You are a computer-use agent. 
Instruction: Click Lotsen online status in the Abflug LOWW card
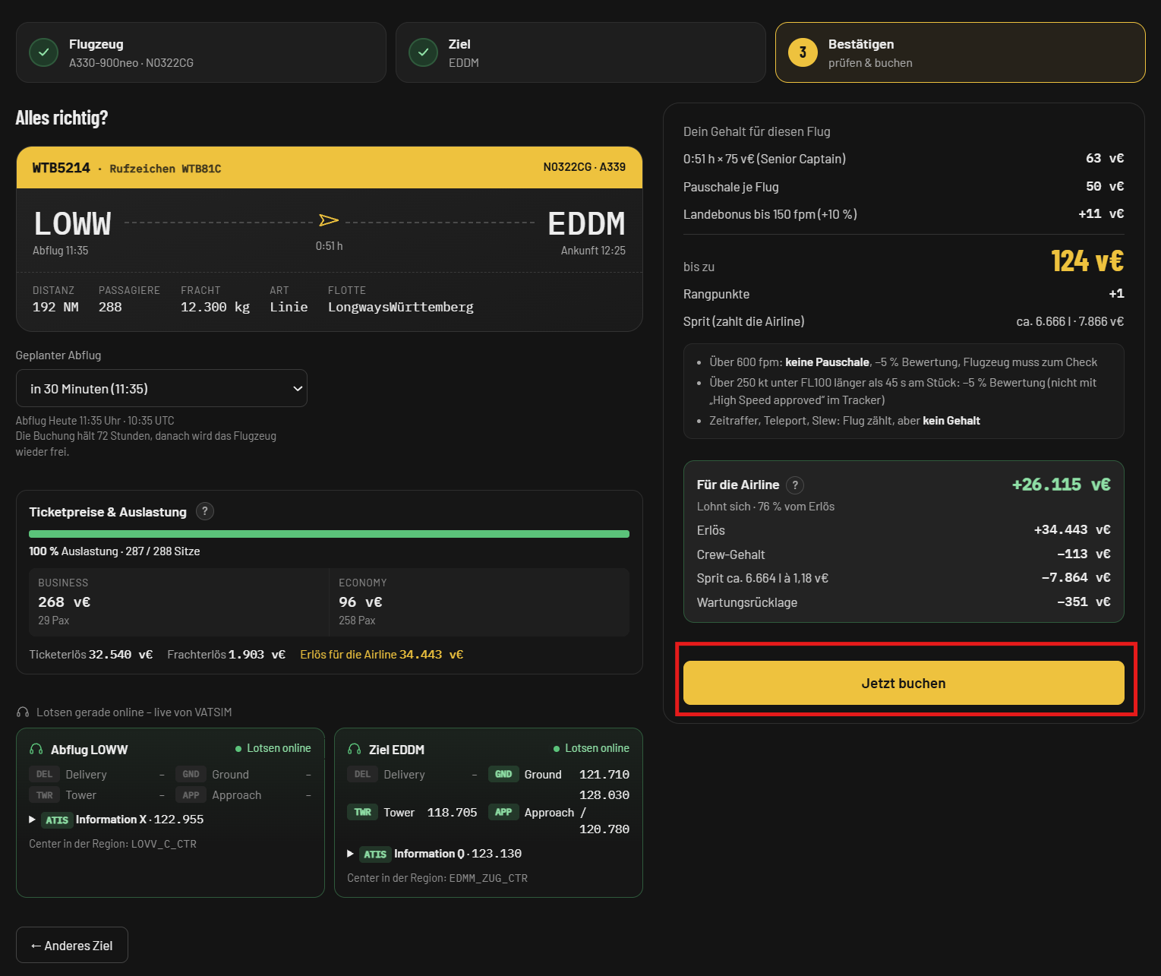click(x=273, y=748)
